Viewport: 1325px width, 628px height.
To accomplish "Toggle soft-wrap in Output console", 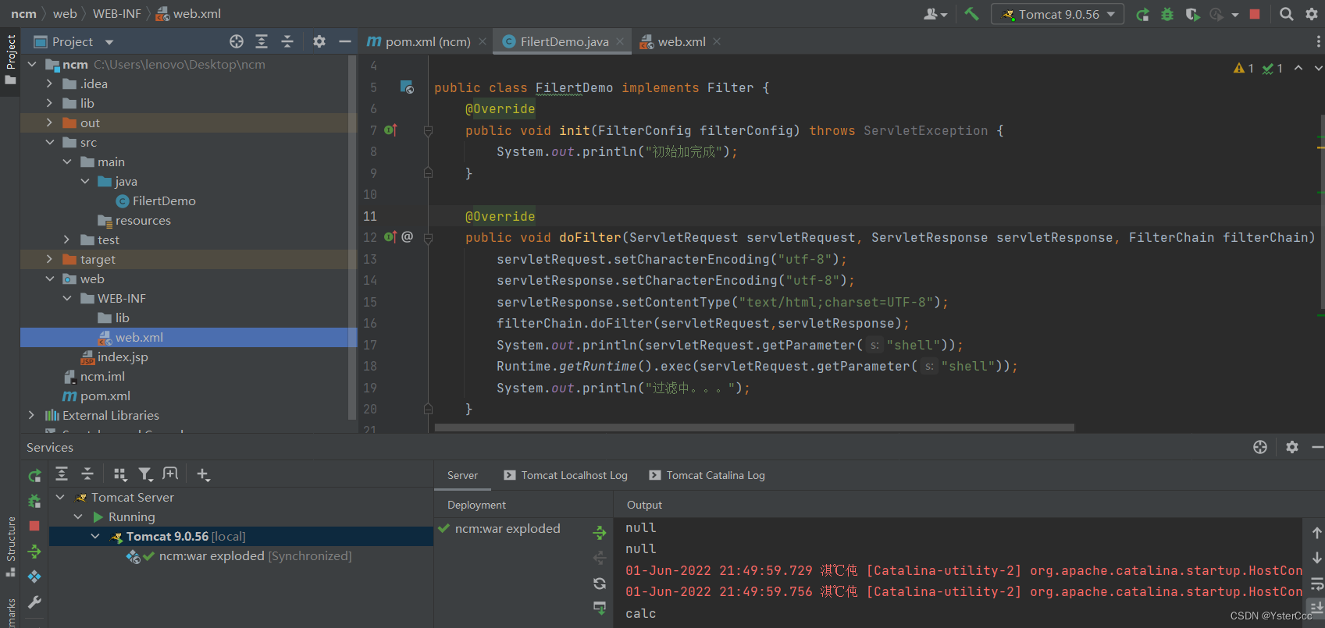I will 1316,584.
